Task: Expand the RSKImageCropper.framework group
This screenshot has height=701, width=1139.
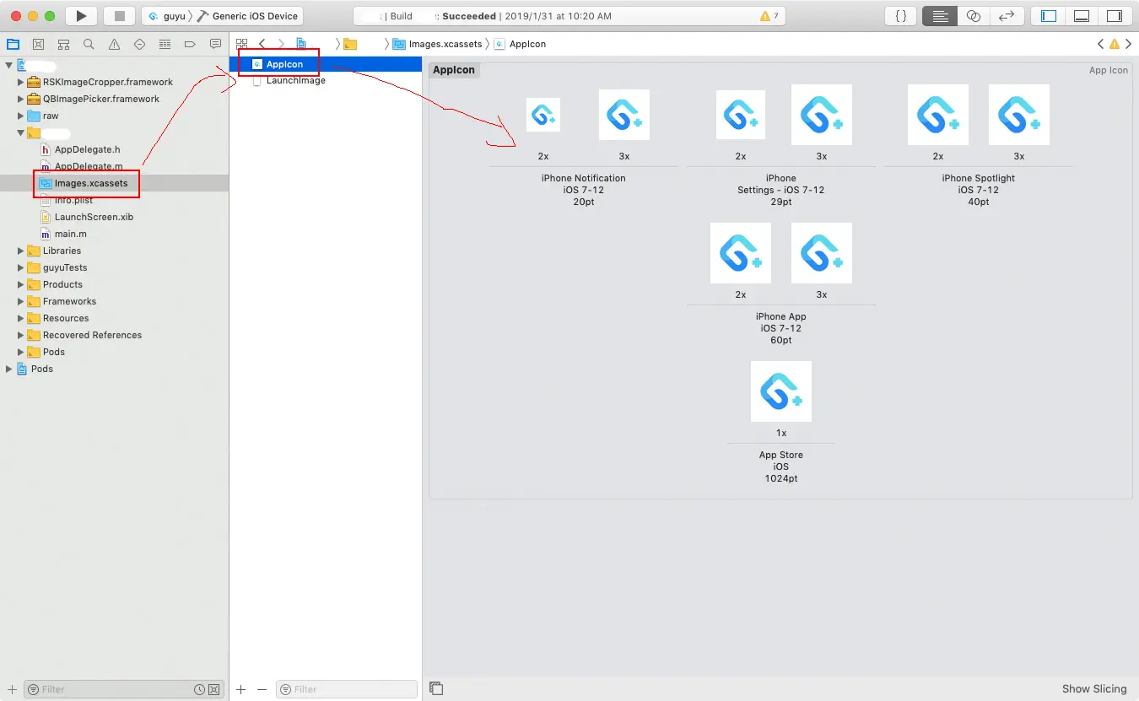Action: (21, 82)
